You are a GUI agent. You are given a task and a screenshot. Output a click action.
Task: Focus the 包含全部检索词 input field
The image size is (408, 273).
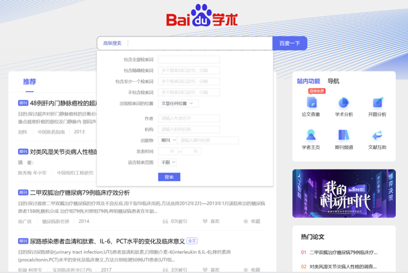click(x=189, y=60)
